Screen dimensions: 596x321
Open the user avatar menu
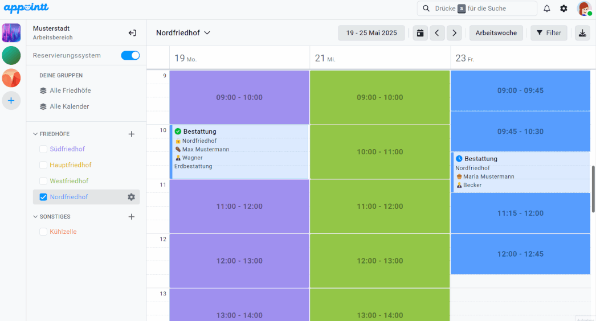(584, 9)
